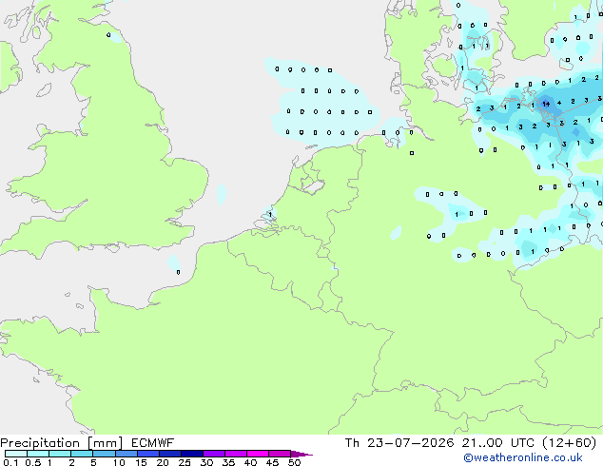The width and height of the screenshot is (603, 466).
Task: Open the weatheronline.co.uk copyright link
Action: [x=523, y=457]
